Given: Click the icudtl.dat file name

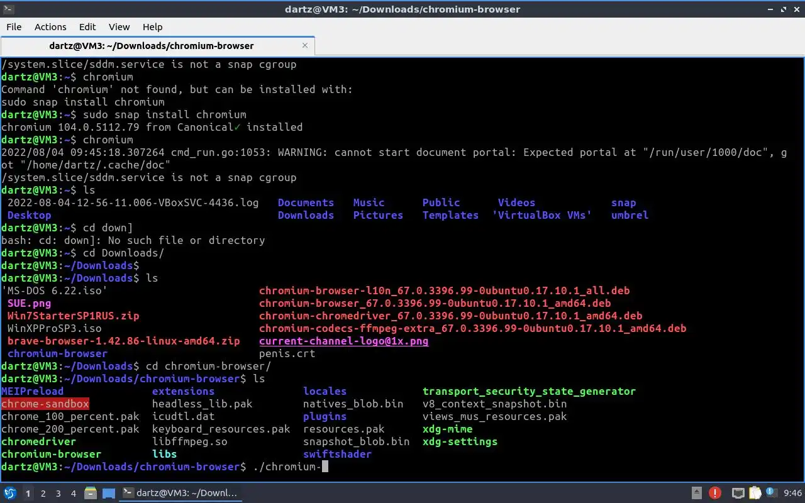Looking at the screenshot, I should tap(184, 416).
